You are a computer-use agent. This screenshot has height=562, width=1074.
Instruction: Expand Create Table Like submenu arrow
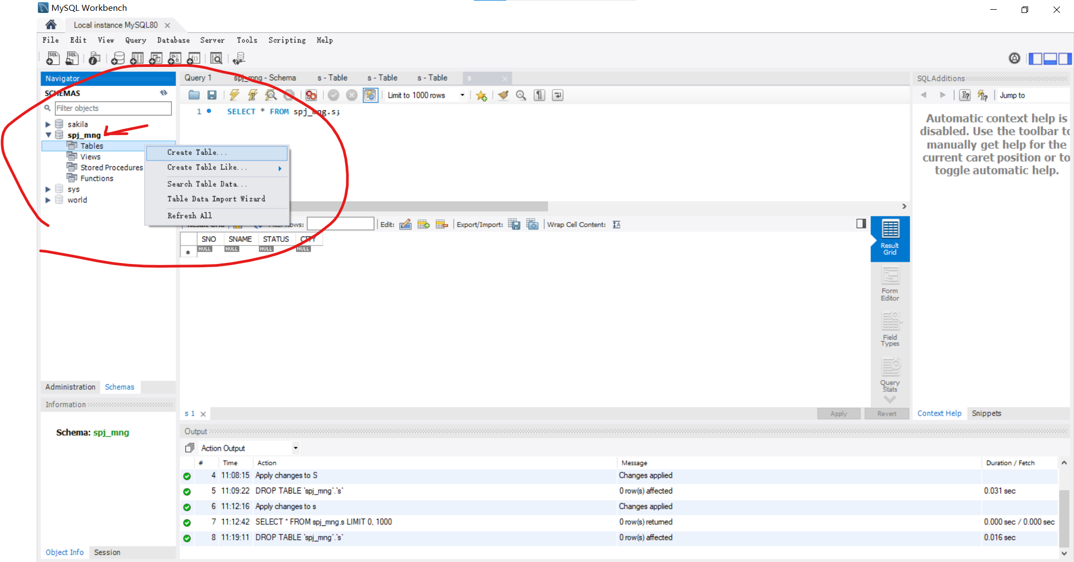pyautogui.click(x=280, y=168)
